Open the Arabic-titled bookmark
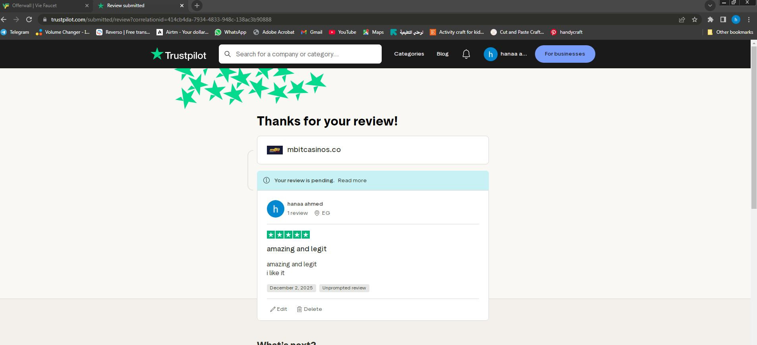Screen dimensions: 757x345 (x=407, y=32)
